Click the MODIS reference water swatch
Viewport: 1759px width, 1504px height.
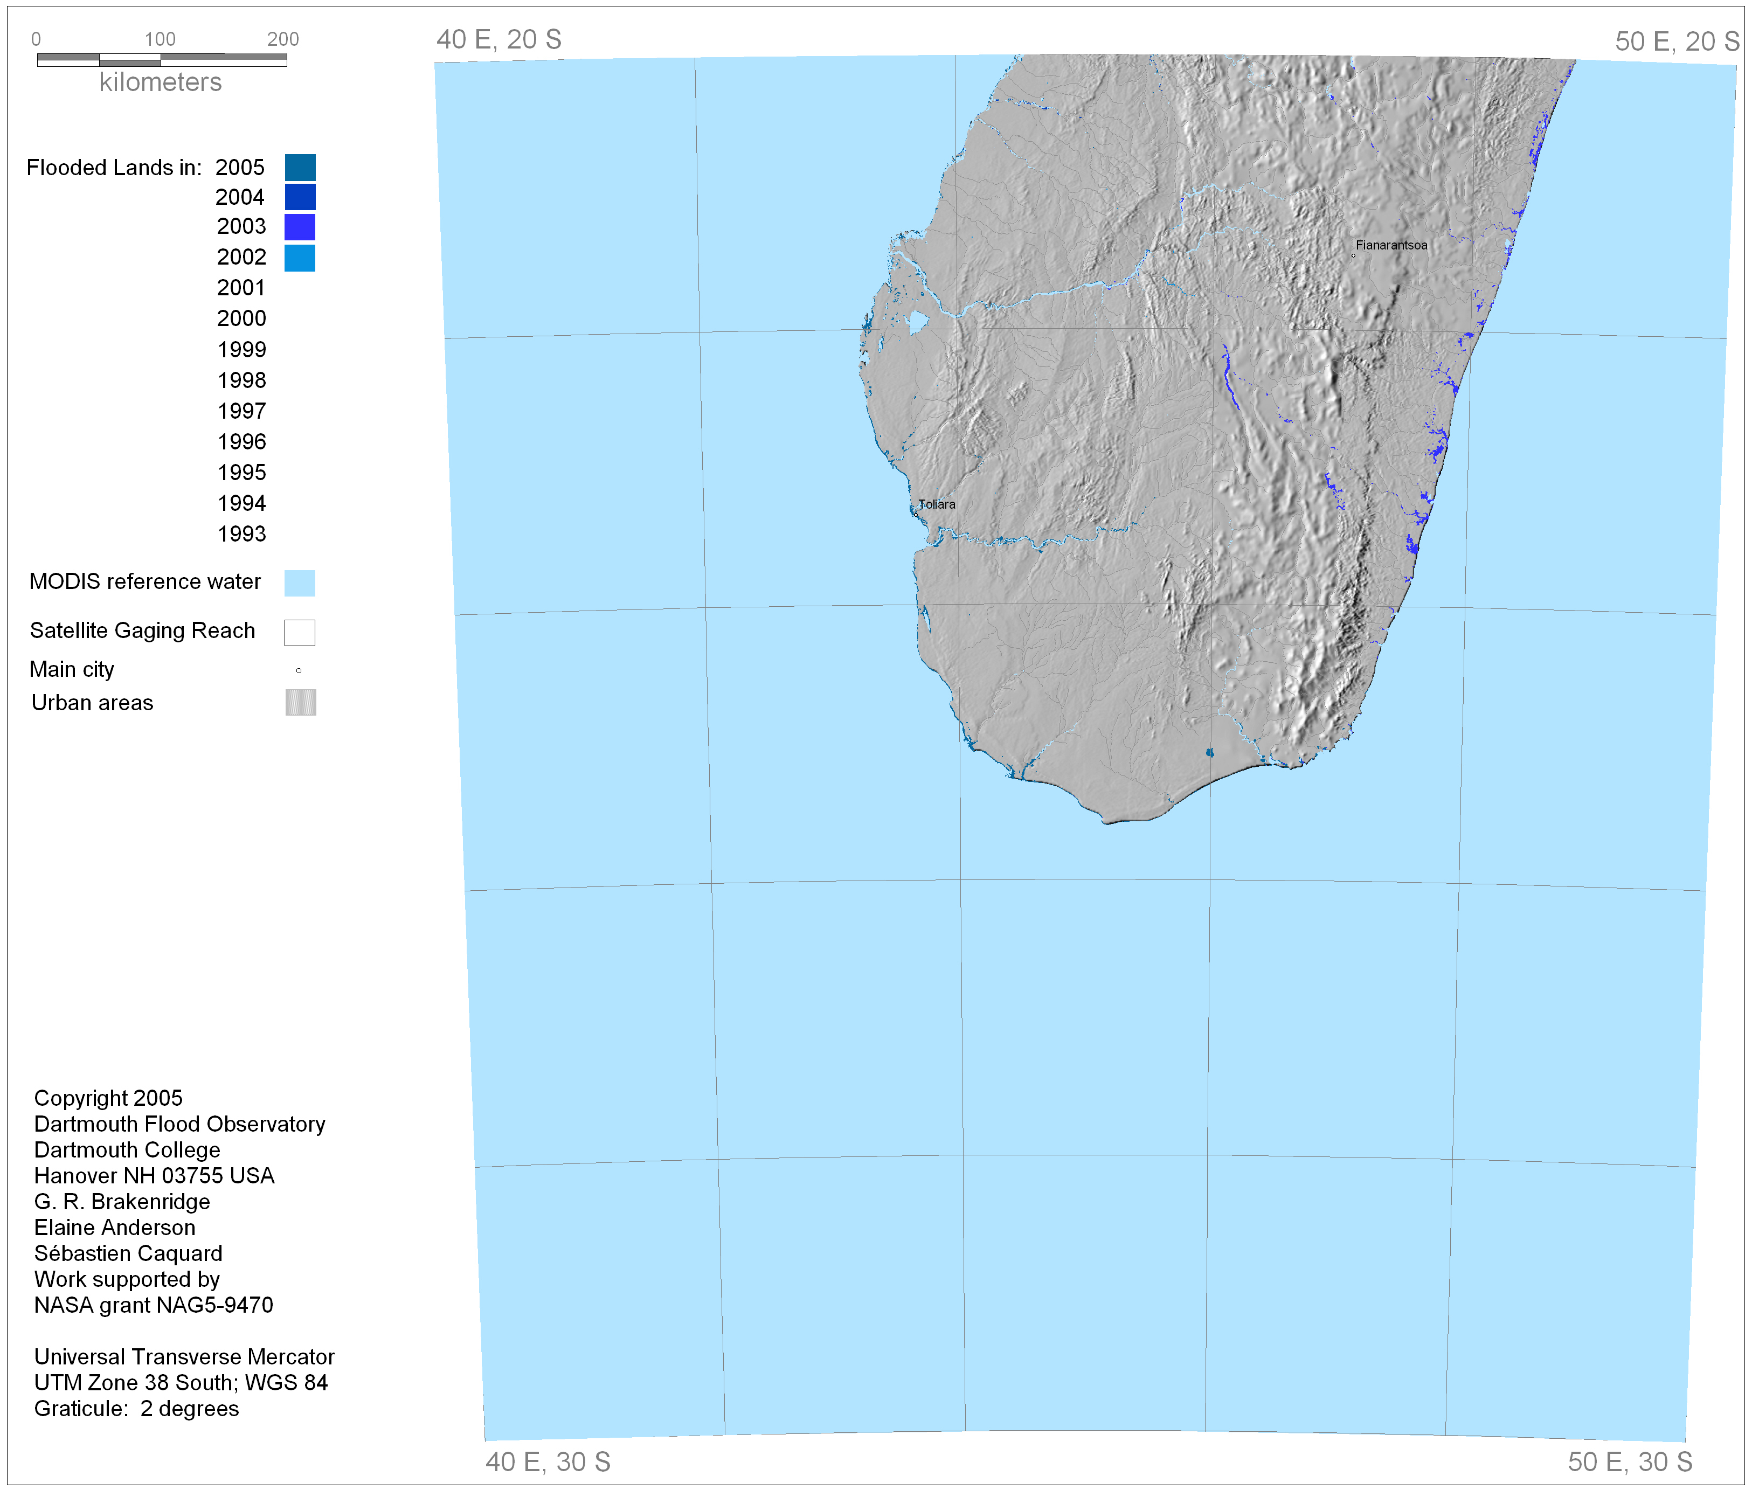click(x=300, y=583)
